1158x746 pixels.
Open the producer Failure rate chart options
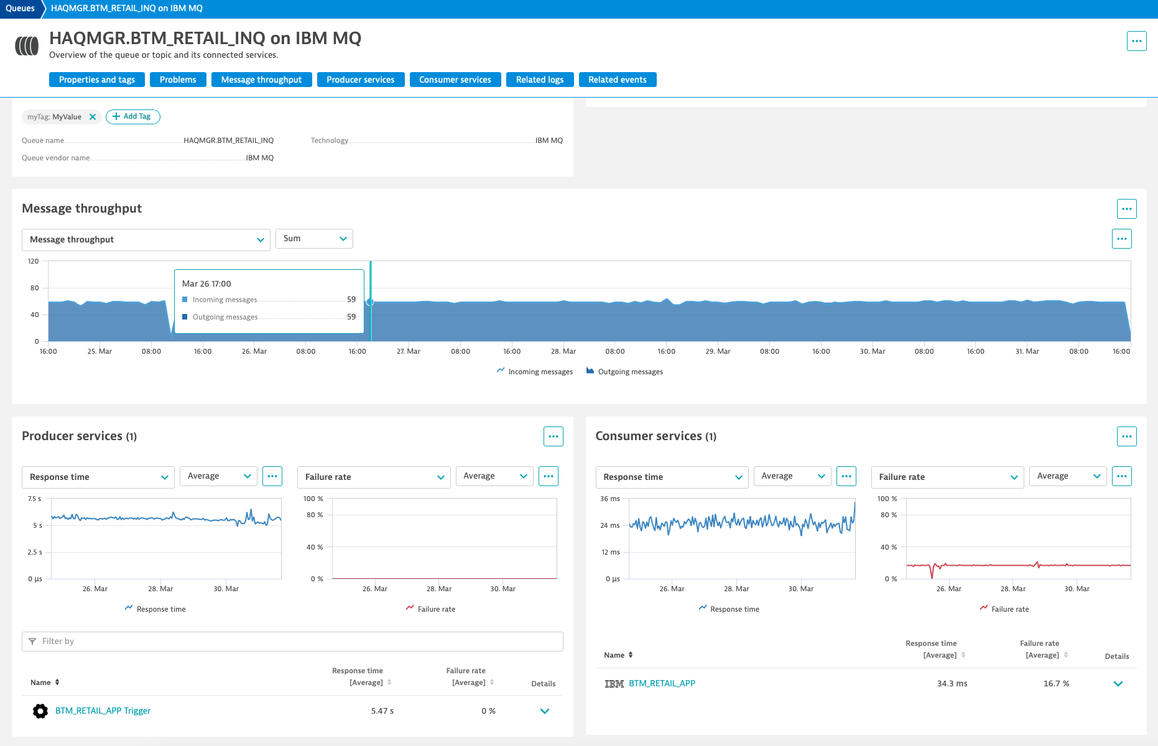pyautogui.click(x=548, y=476)
